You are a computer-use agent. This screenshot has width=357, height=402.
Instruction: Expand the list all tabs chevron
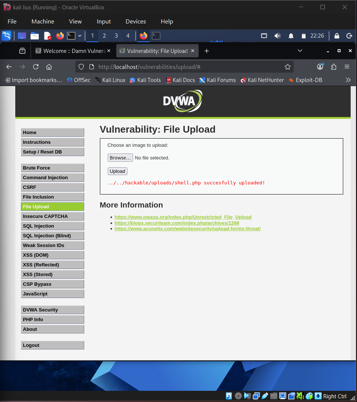click(300, 51)
